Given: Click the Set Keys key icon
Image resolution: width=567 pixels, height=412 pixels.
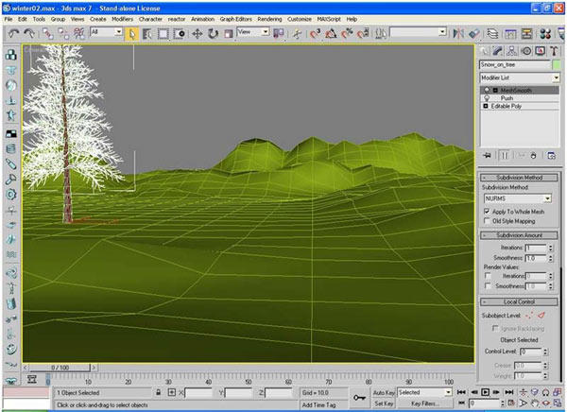Looking at the screenshot, I should (359, 397).
